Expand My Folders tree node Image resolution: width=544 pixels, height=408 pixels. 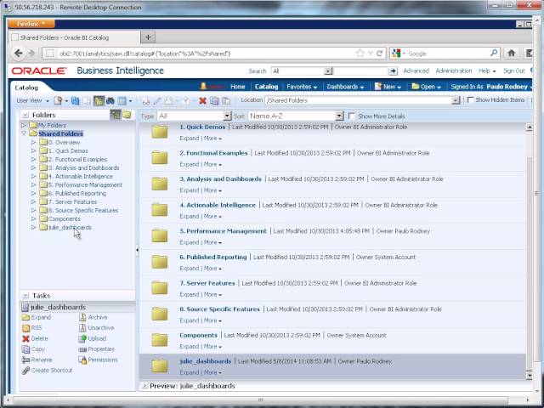click(x=24, y=125)
